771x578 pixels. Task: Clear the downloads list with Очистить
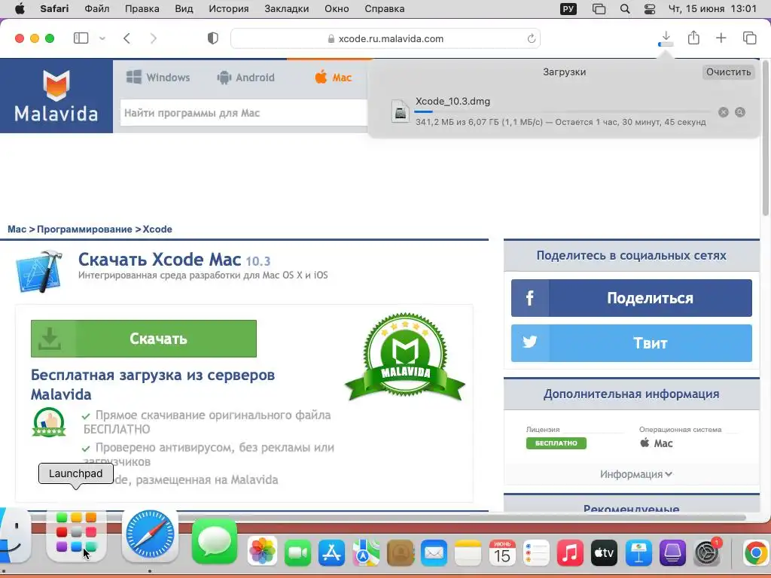[x=728, y=71]
